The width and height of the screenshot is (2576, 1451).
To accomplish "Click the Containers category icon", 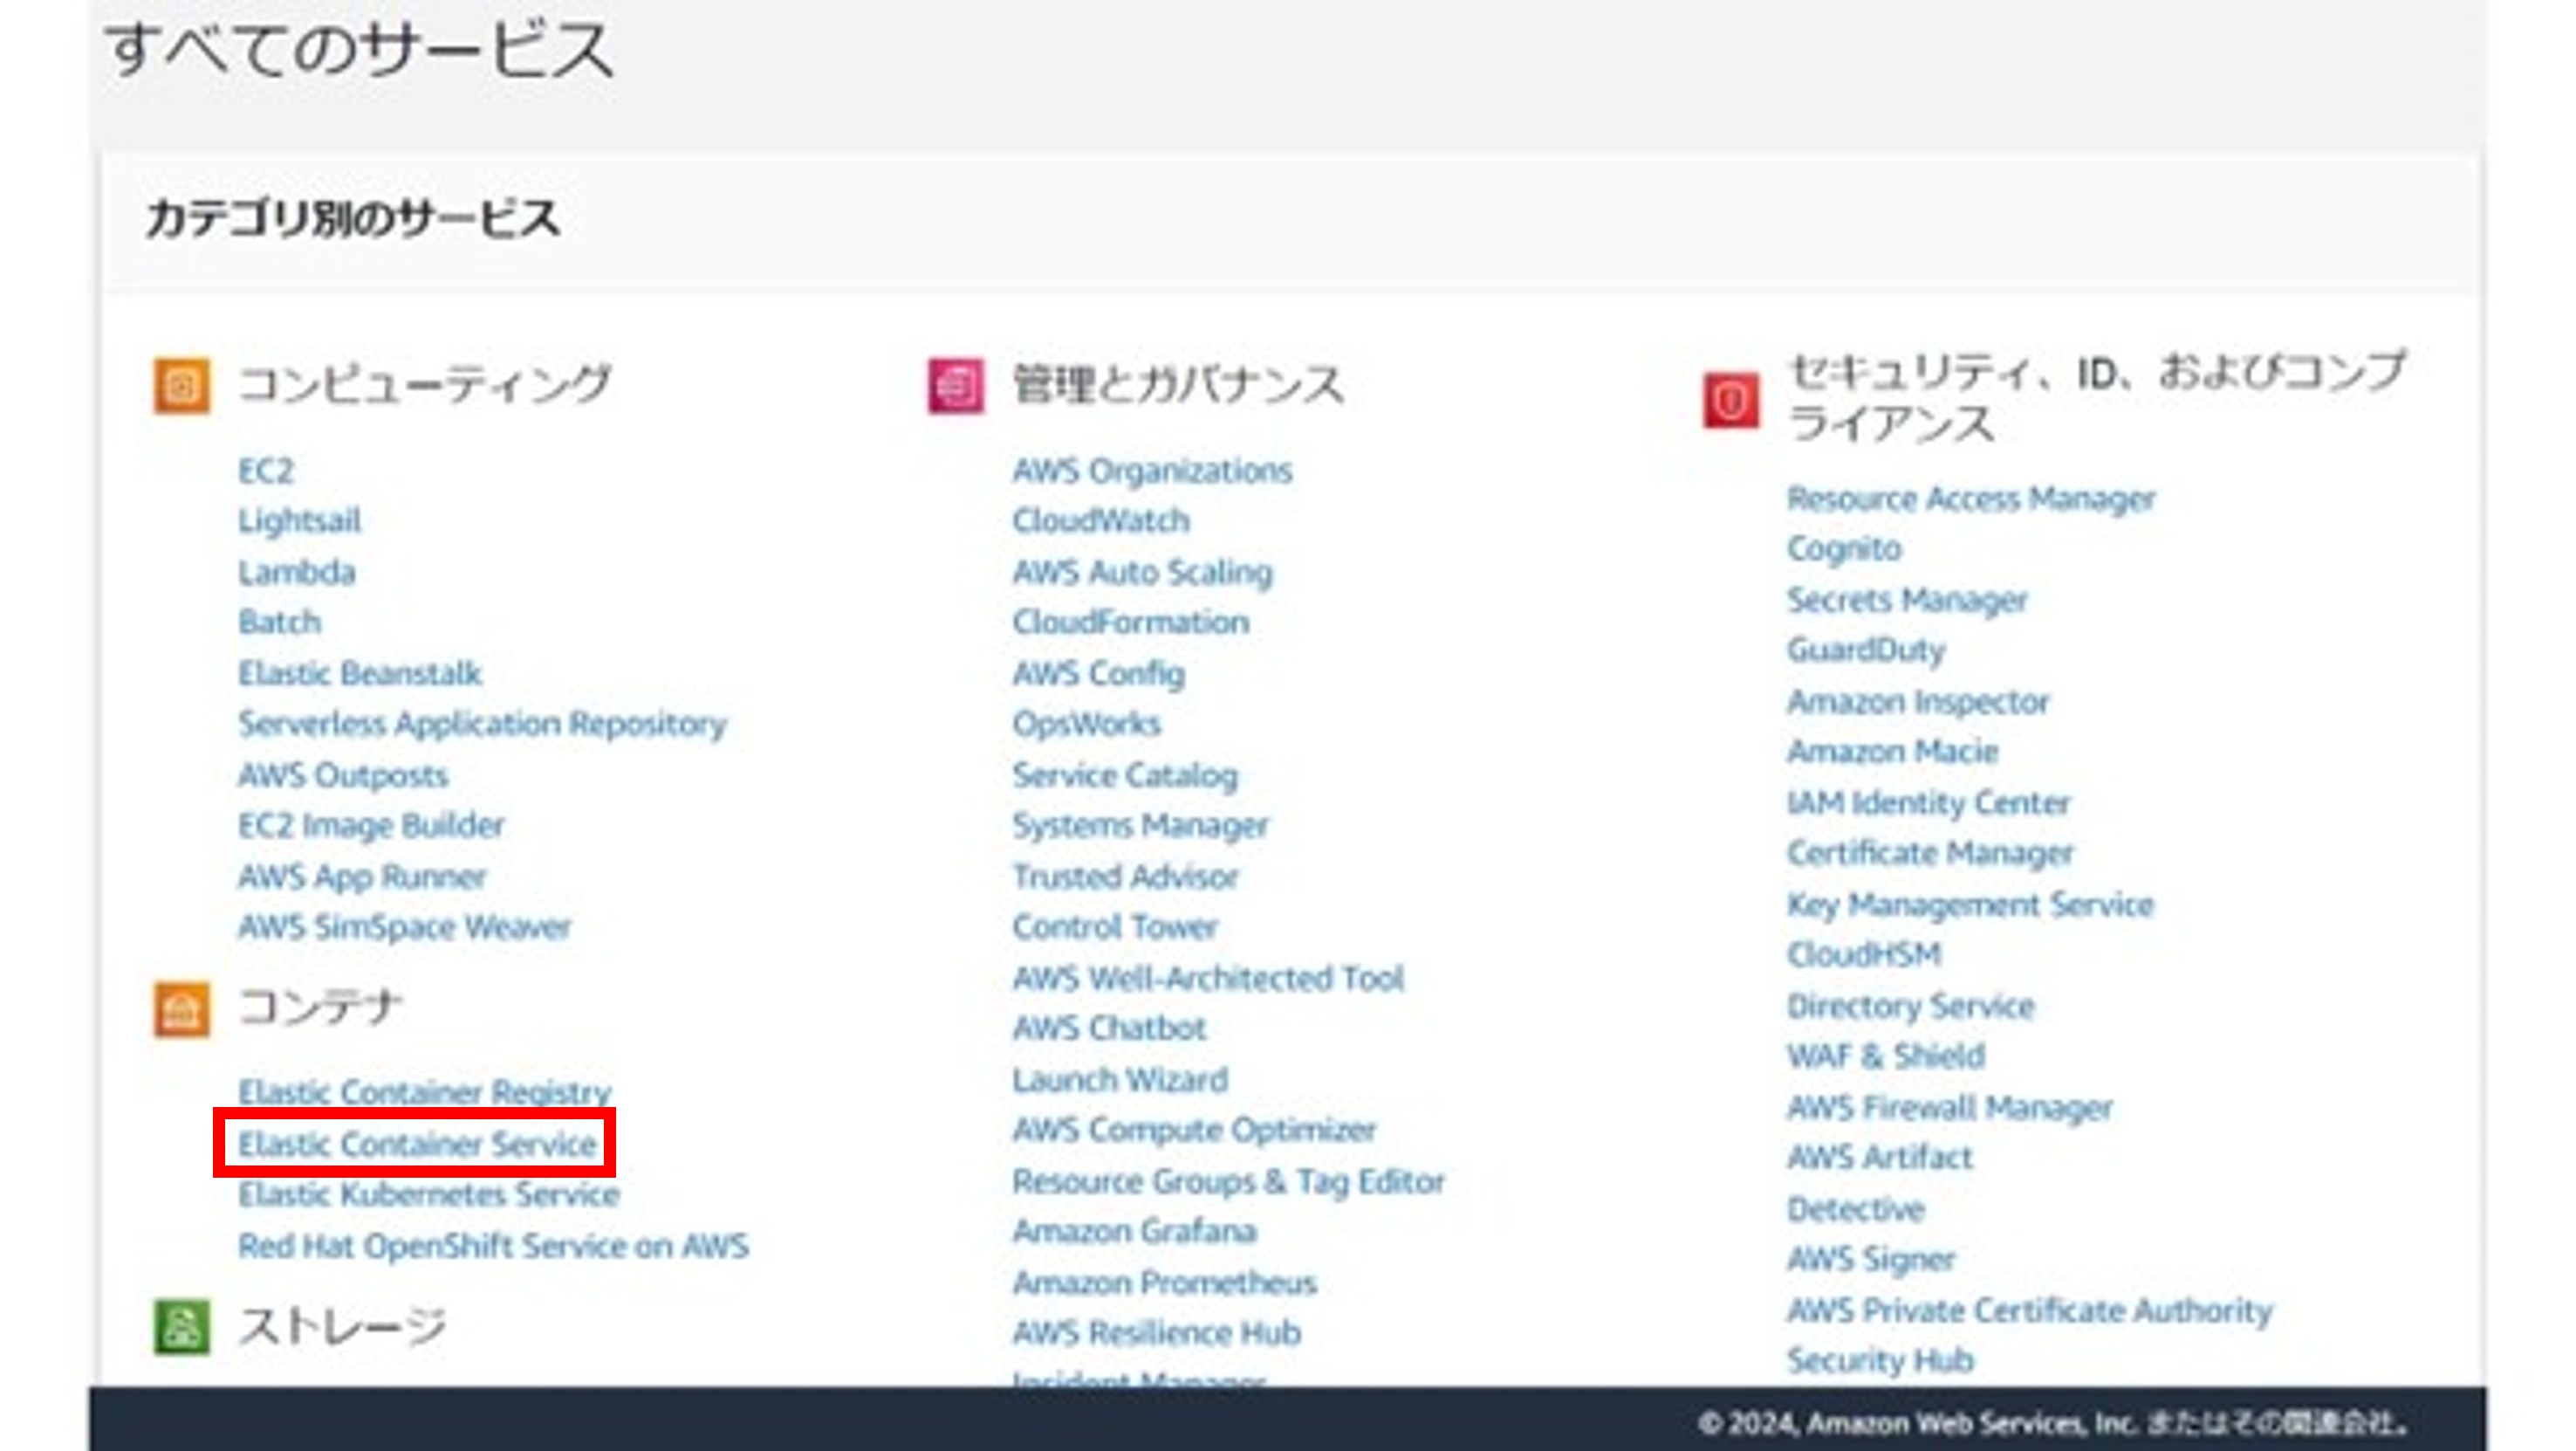I will click(181, 1008).
